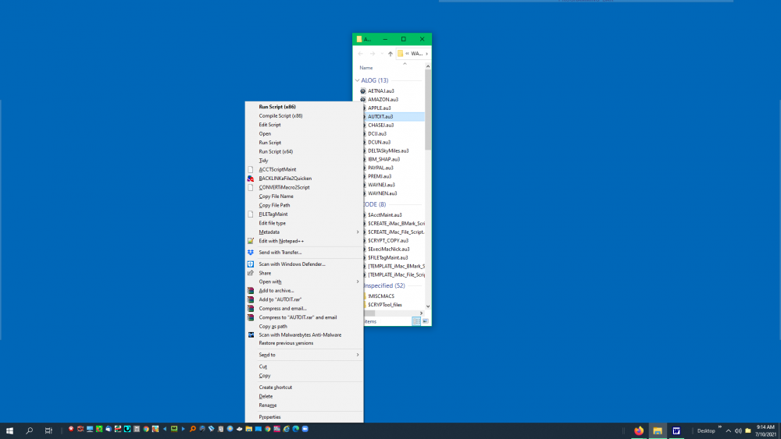Open Firefox from the taskbar
Screen dimensions: 781x439
(x=639, y=430)
